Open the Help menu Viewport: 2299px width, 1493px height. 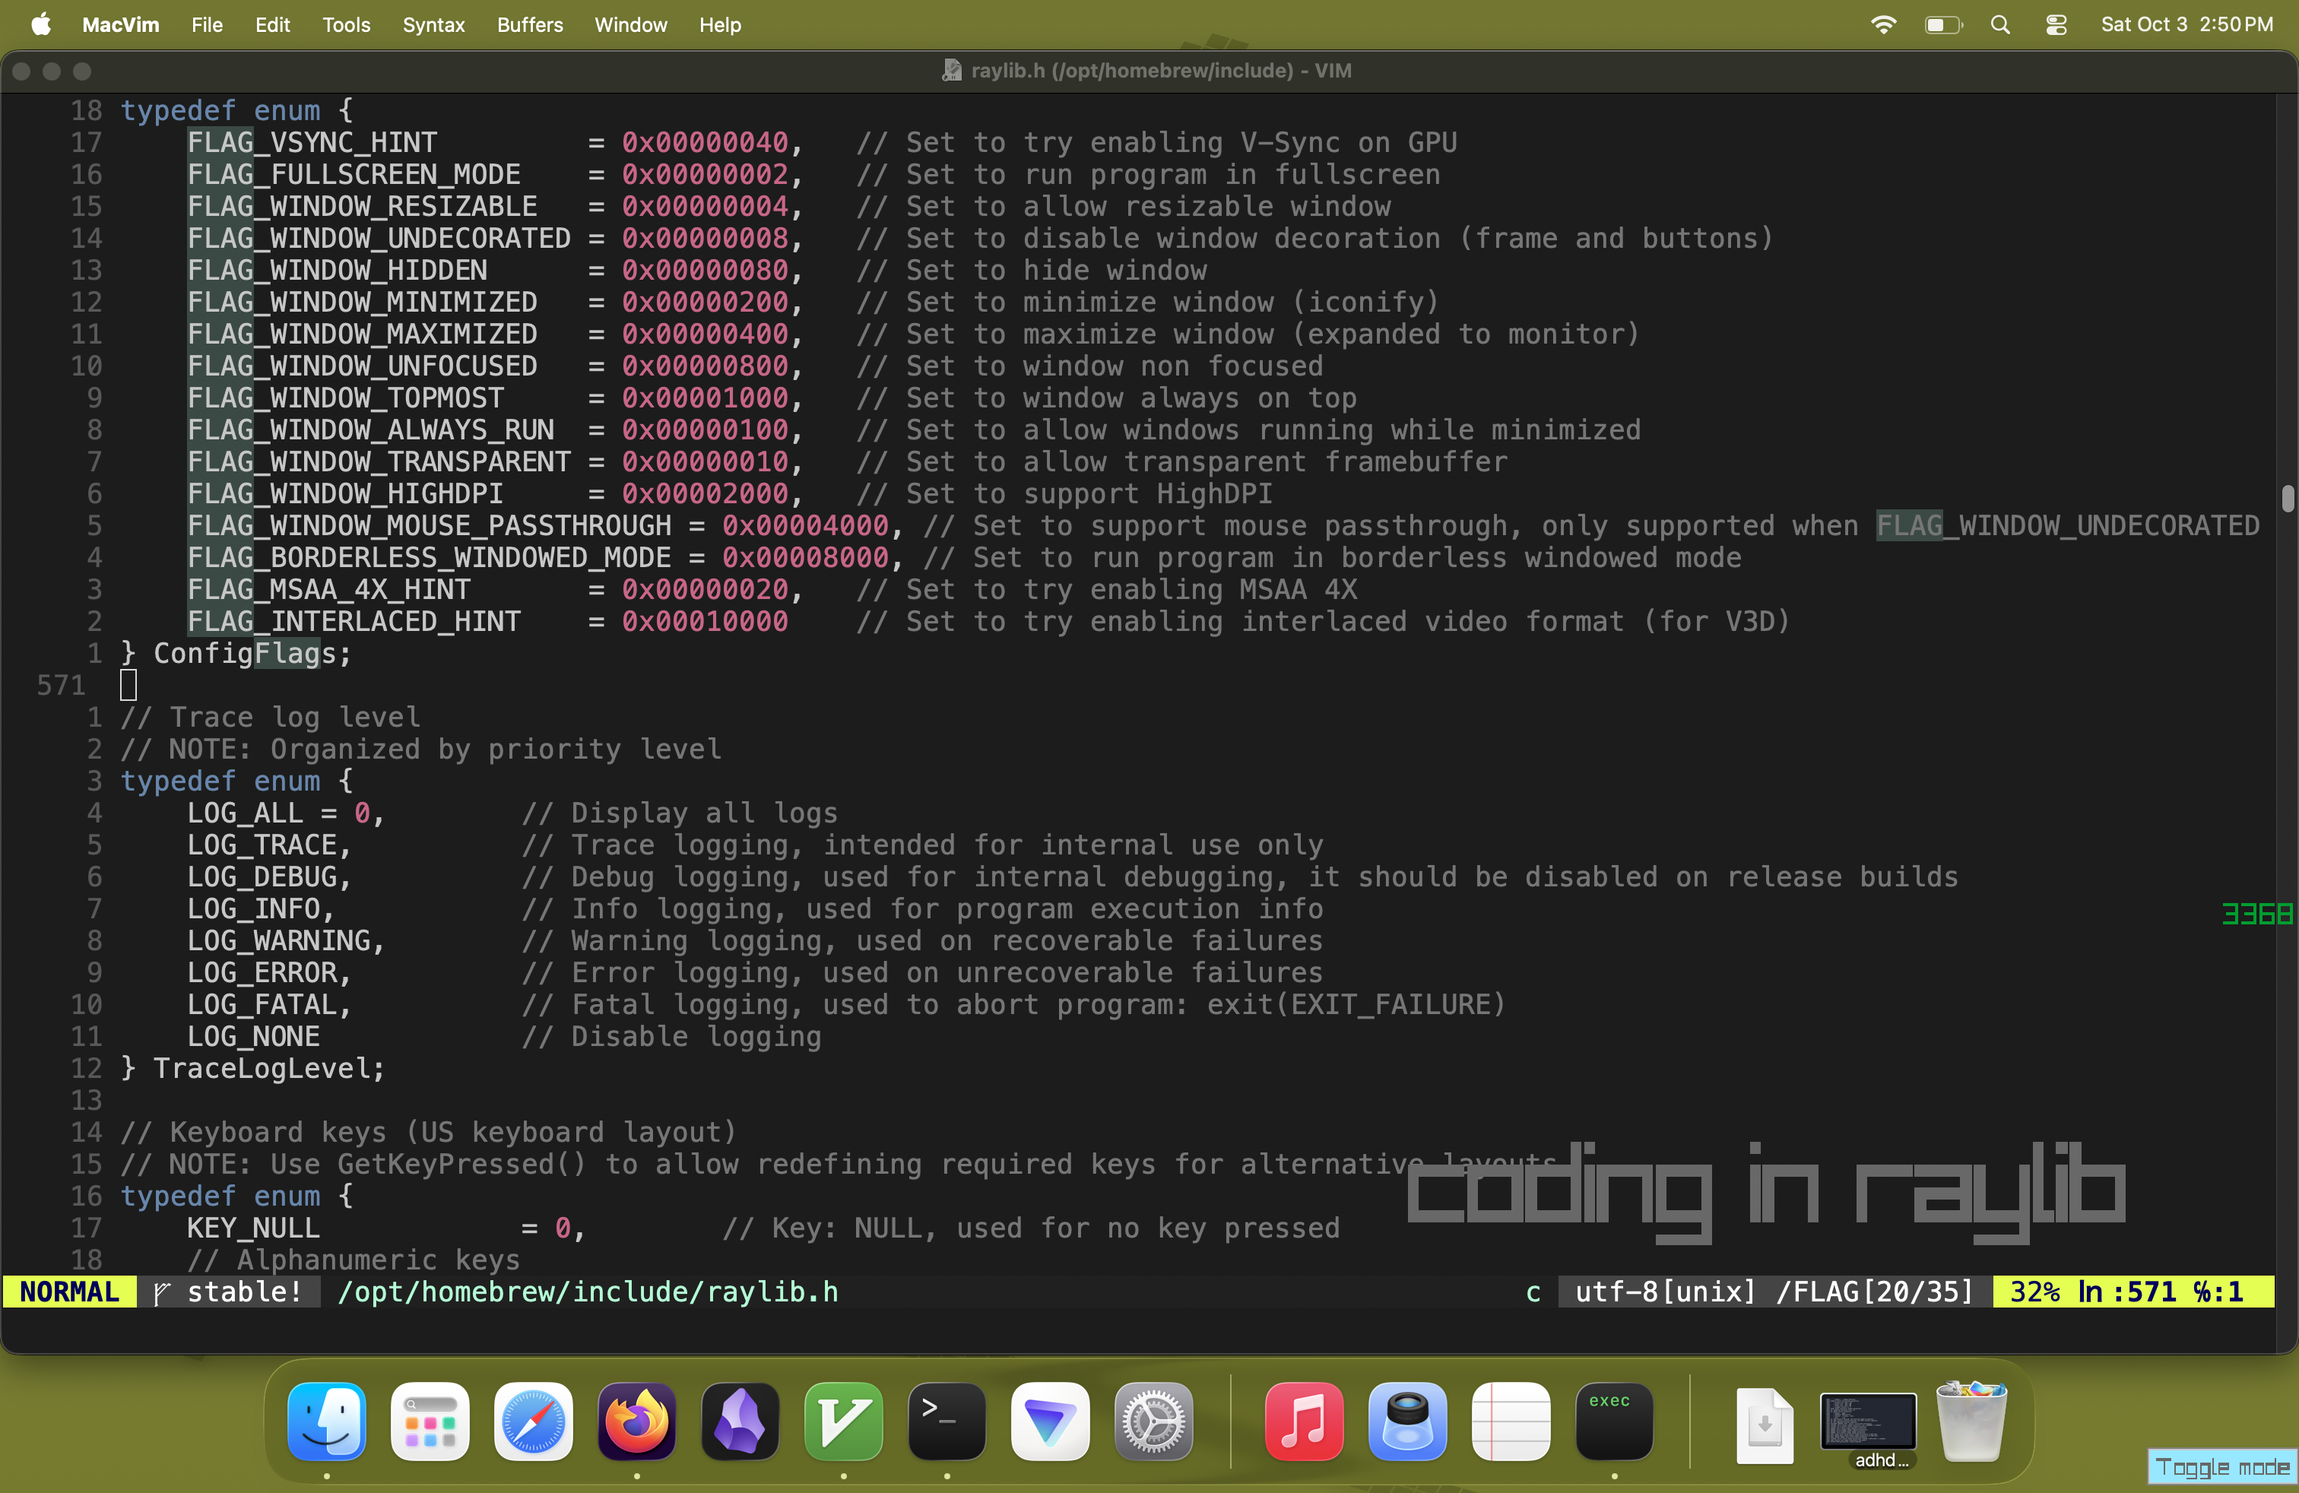[x=720, y=24]
